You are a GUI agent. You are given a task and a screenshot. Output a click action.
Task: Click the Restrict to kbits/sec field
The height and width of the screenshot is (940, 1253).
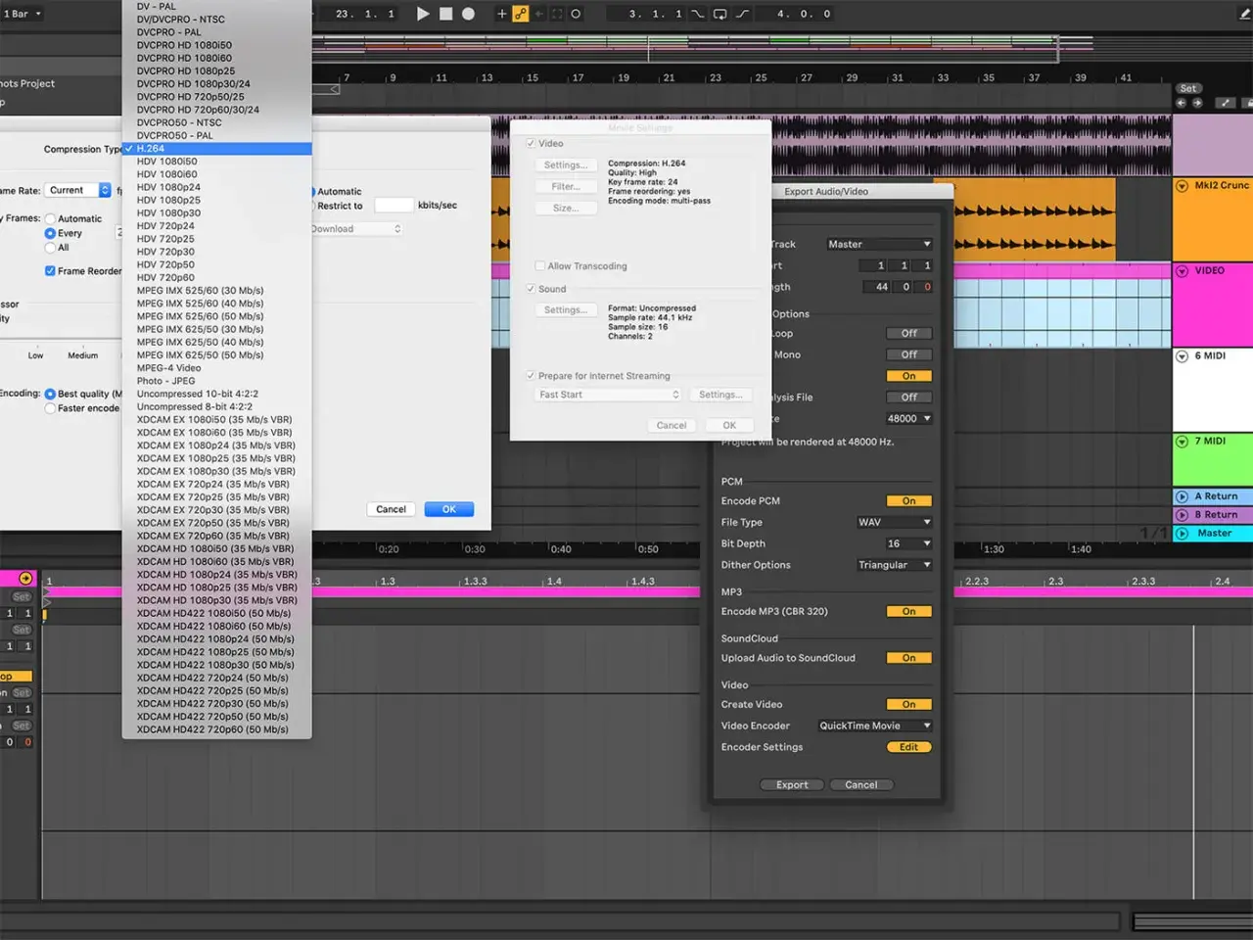394,206
